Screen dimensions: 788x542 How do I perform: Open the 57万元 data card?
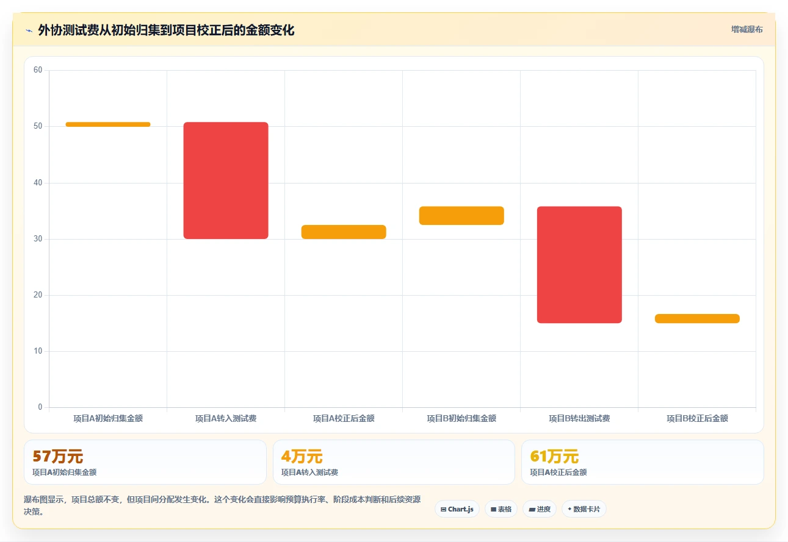click(x=145, y=462)
